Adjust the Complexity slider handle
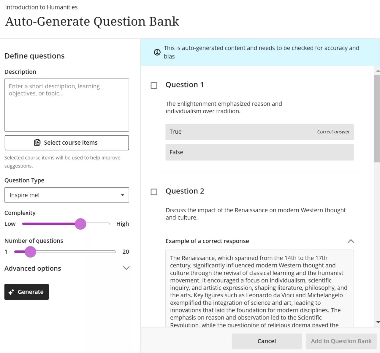Image resolution: width=380 pixels, height=353 pixels. 80,224
